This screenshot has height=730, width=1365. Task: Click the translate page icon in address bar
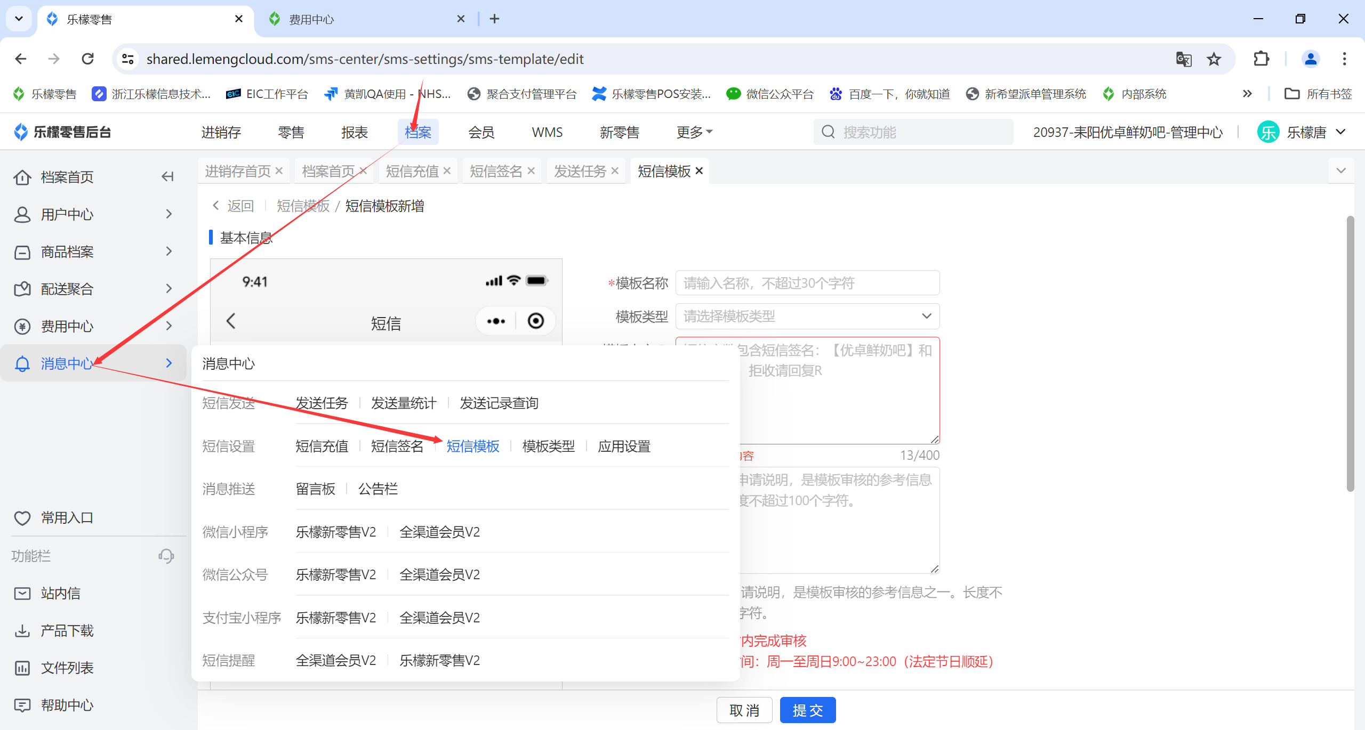(x=1183, y=59)
